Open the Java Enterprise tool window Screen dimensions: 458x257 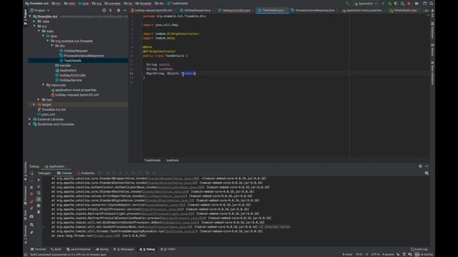tap(79, 249)
